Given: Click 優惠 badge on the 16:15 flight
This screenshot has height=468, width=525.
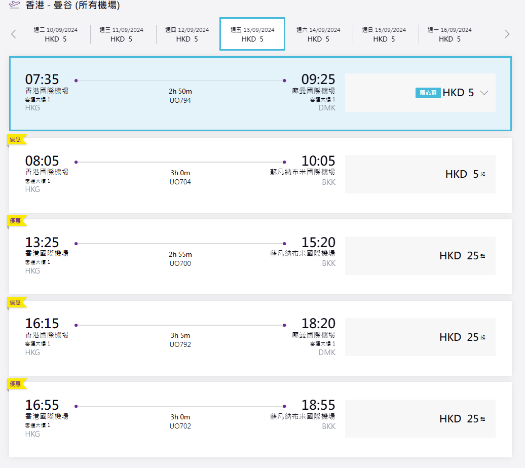Looking at the screenshot, I should pyautogui.click(x=16, y=302).
